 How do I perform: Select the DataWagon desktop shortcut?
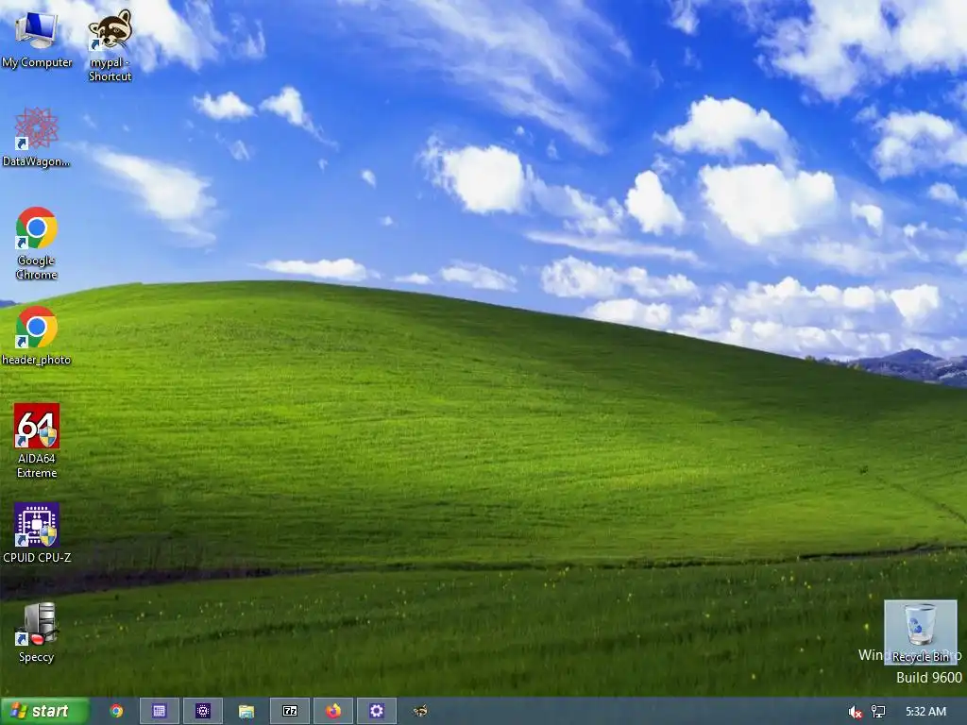(37, 138)
